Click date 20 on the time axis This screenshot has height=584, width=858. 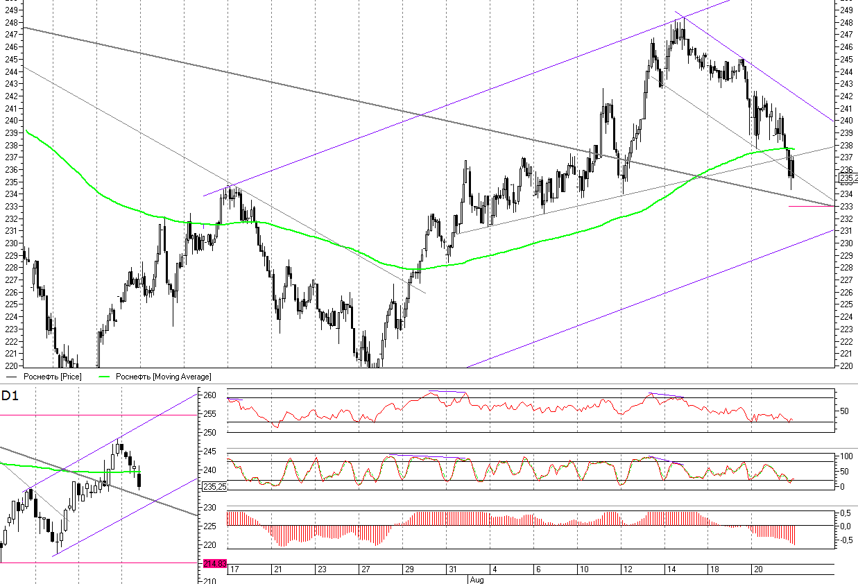coord(758,569)
